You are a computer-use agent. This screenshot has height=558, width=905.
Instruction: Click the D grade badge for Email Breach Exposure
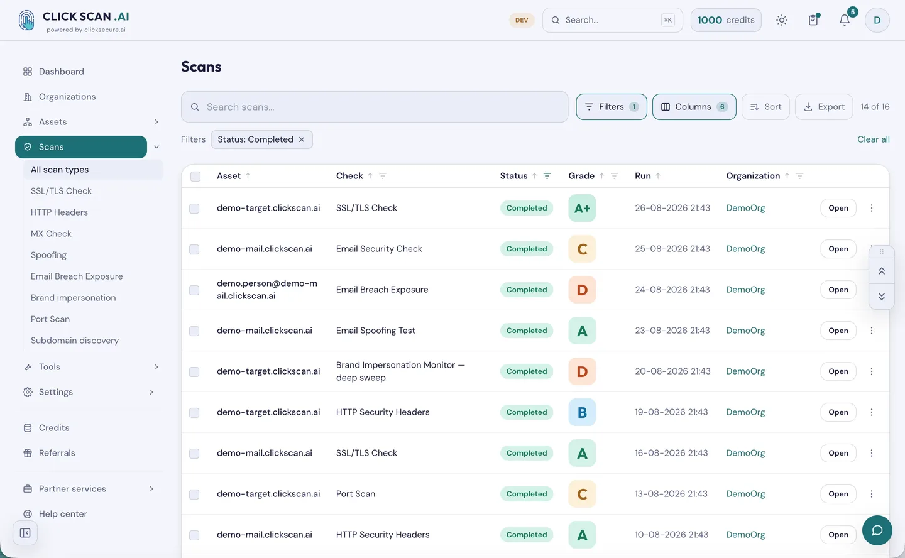pyautogui.click(x=582, y=290)
